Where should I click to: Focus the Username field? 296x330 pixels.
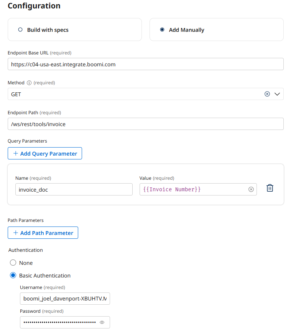pyautogui.click(x=65, y=299)
